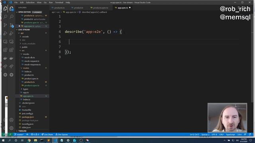Screen dimensions: 255x143
Task: Start a Live Share session
Action: [47, 135]
